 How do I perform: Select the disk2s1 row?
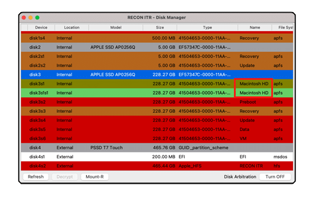157,56
